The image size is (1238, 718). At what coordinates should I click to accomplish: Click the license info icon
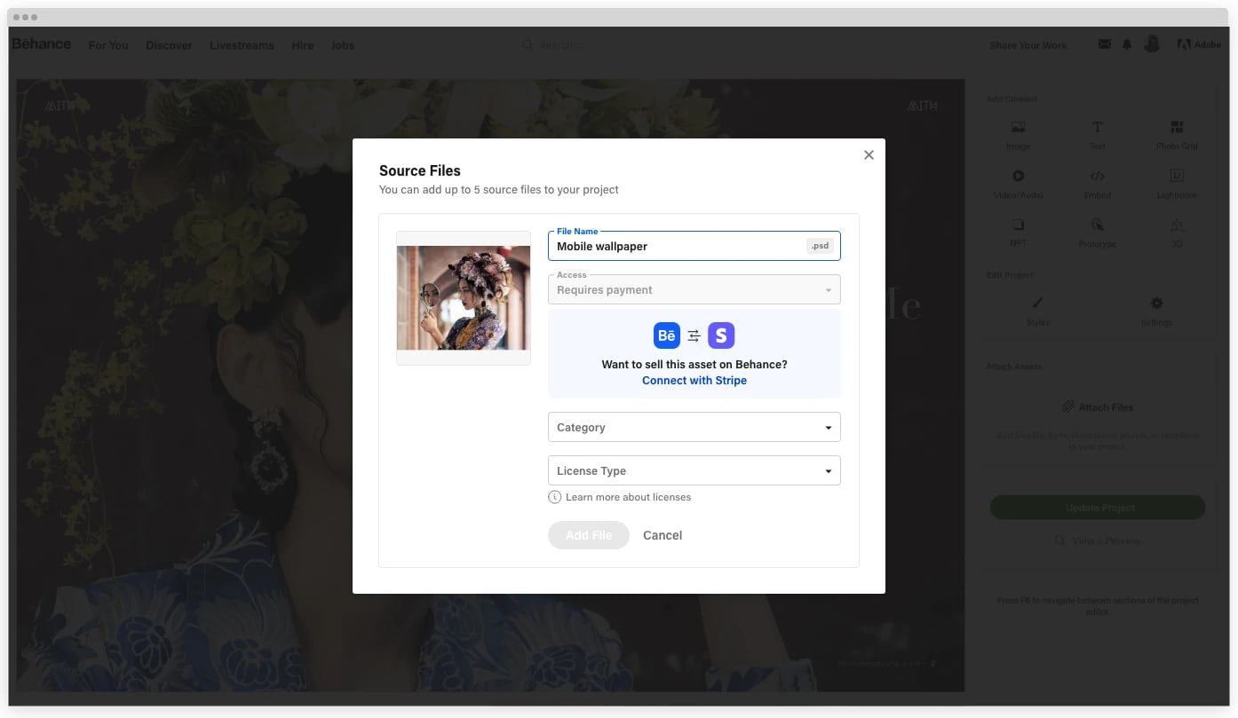click(x=555, y=497)
